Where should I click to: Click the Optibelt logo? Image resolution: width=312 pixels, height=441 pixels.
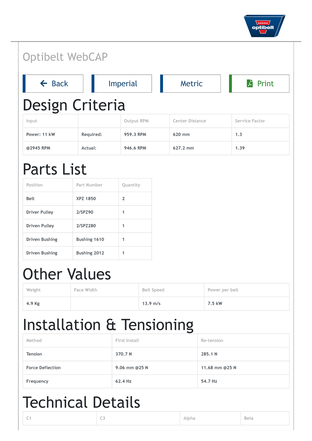pos(264,26)
